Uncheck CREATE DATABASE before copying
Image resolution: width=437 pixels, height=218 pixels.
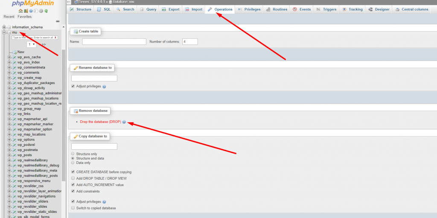coord(73,172)
